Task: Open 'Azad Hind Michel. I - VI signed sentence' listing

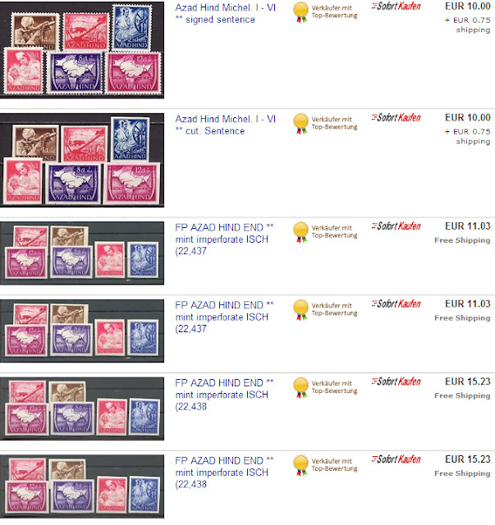Action: [x=225, y=13]
